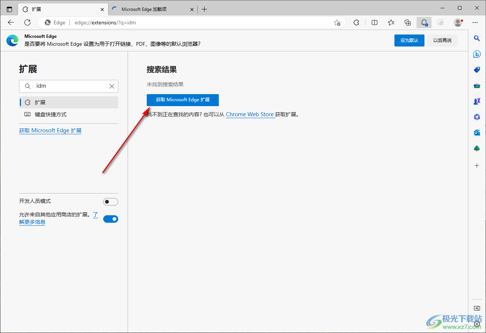Toggle sidebar visibility icon at bottom
Image resolution: width=486 pixels, height=333 pixels.
(477, 308)
